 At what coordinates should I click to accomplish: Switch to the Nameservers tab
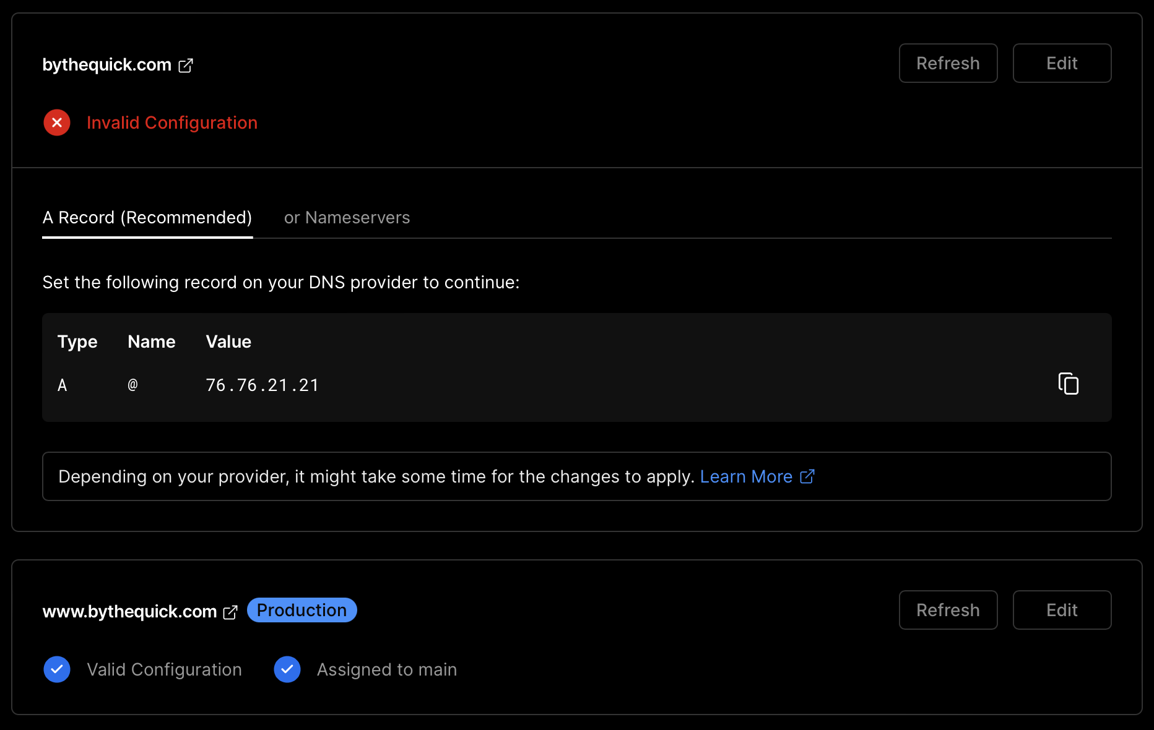[x=347, y=218]
